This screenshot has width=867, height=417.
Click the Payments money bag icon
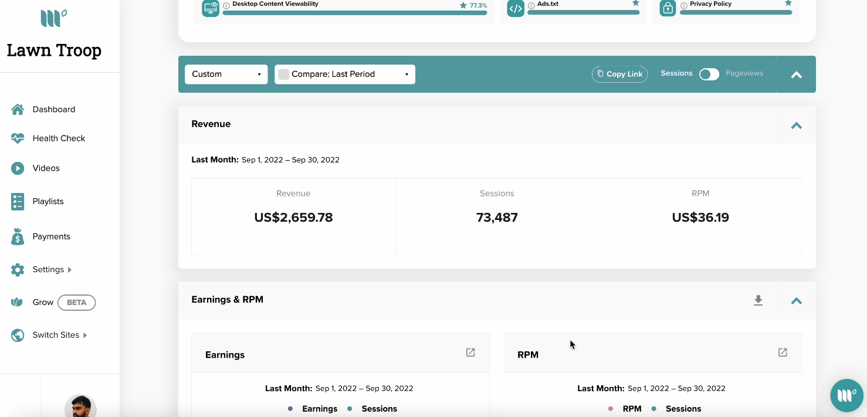point(18,236)
